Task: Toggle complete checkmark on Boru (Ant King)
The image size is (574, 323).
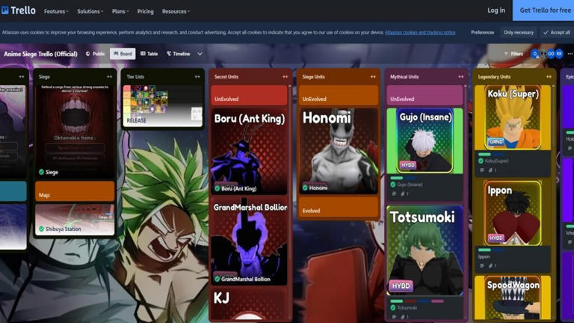Action: [x=217, y=188]
